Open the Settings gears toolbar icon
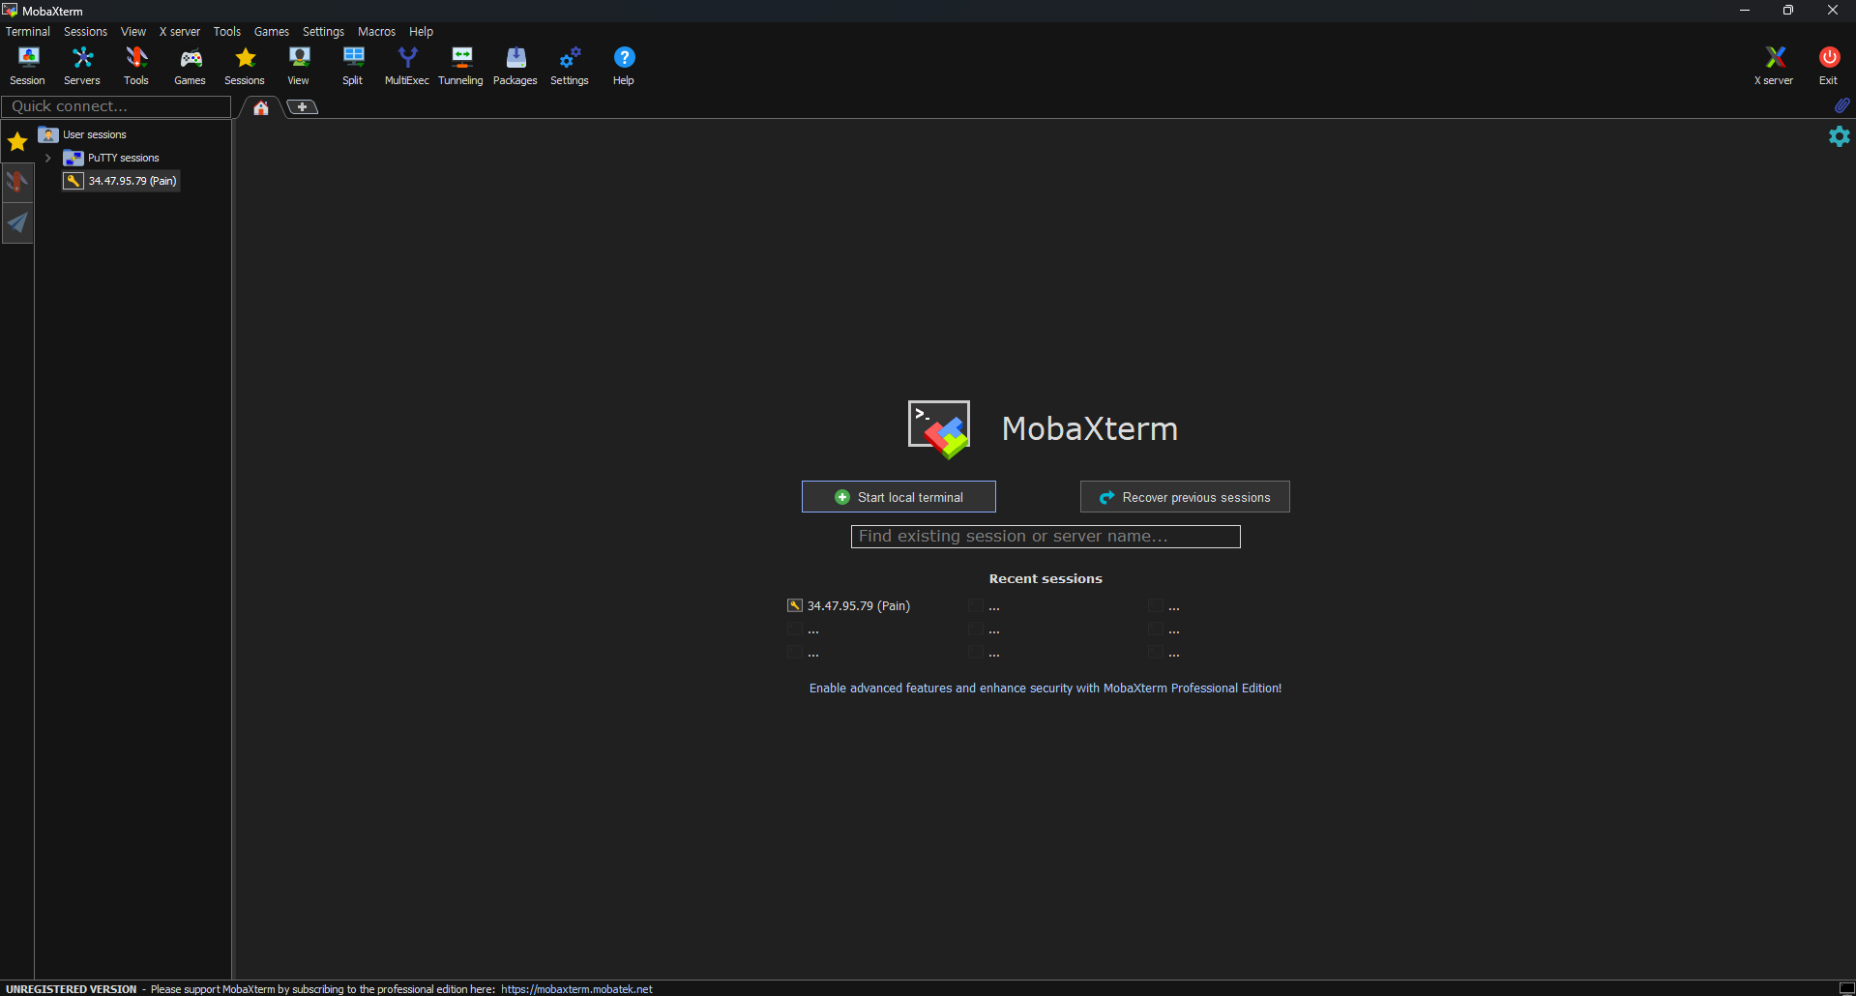 [570, 66]
